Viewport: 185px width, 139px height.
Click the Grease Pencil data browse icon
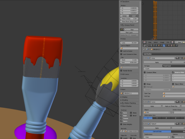click(122, 30)
